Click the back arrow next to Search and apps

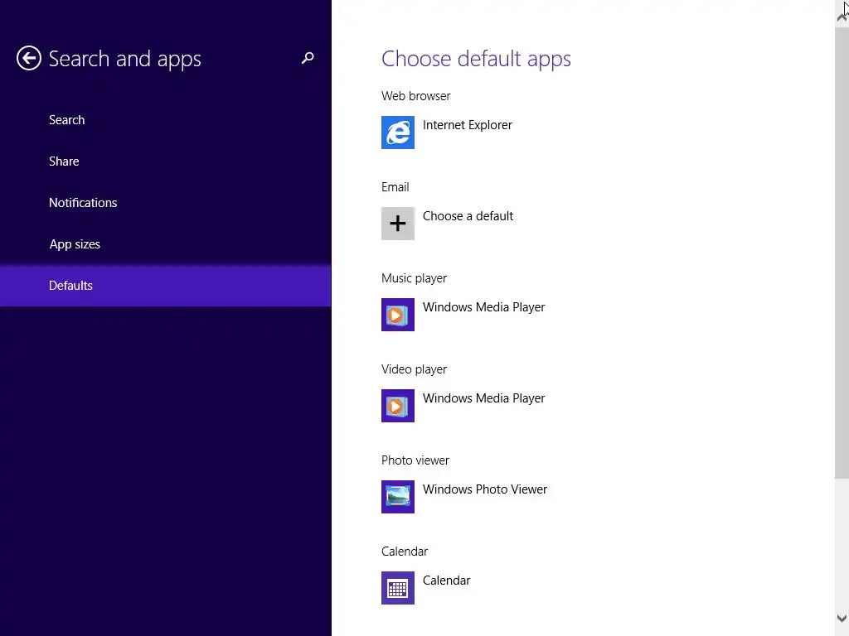coord(29,58)
